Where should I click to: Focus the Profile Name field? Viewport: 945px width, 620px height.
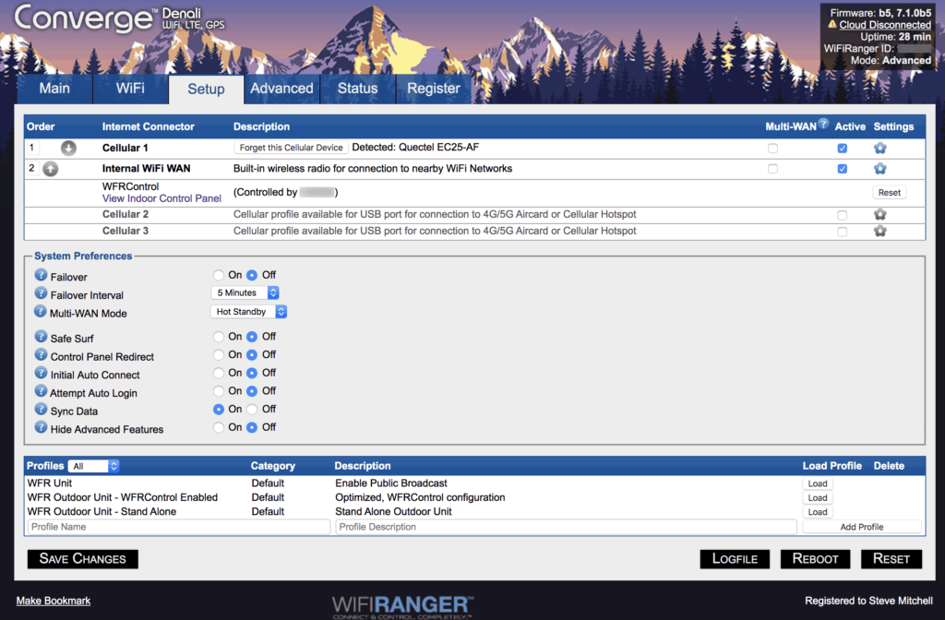coord(179,527)
